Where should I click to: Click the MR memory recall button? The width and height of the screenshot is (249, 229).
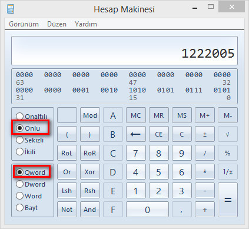[159, 115]
